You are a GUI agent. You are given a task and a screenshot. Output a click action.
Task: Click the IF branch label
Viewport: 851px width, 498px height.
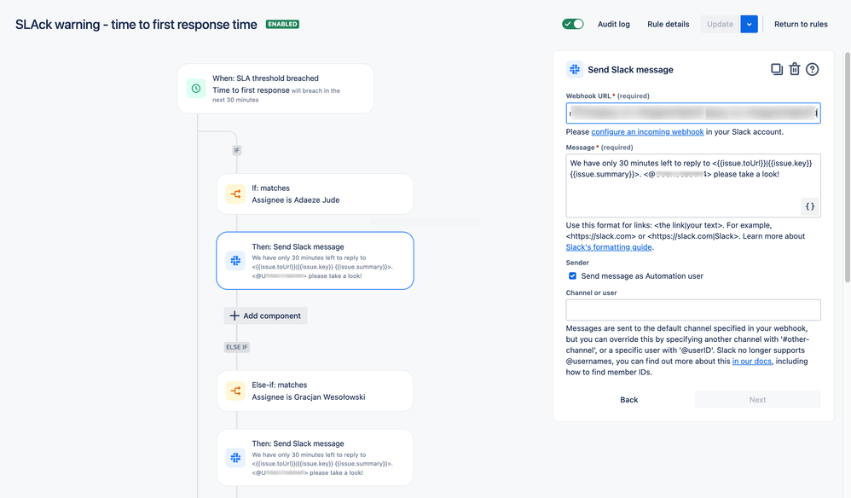tap(237, 150)
